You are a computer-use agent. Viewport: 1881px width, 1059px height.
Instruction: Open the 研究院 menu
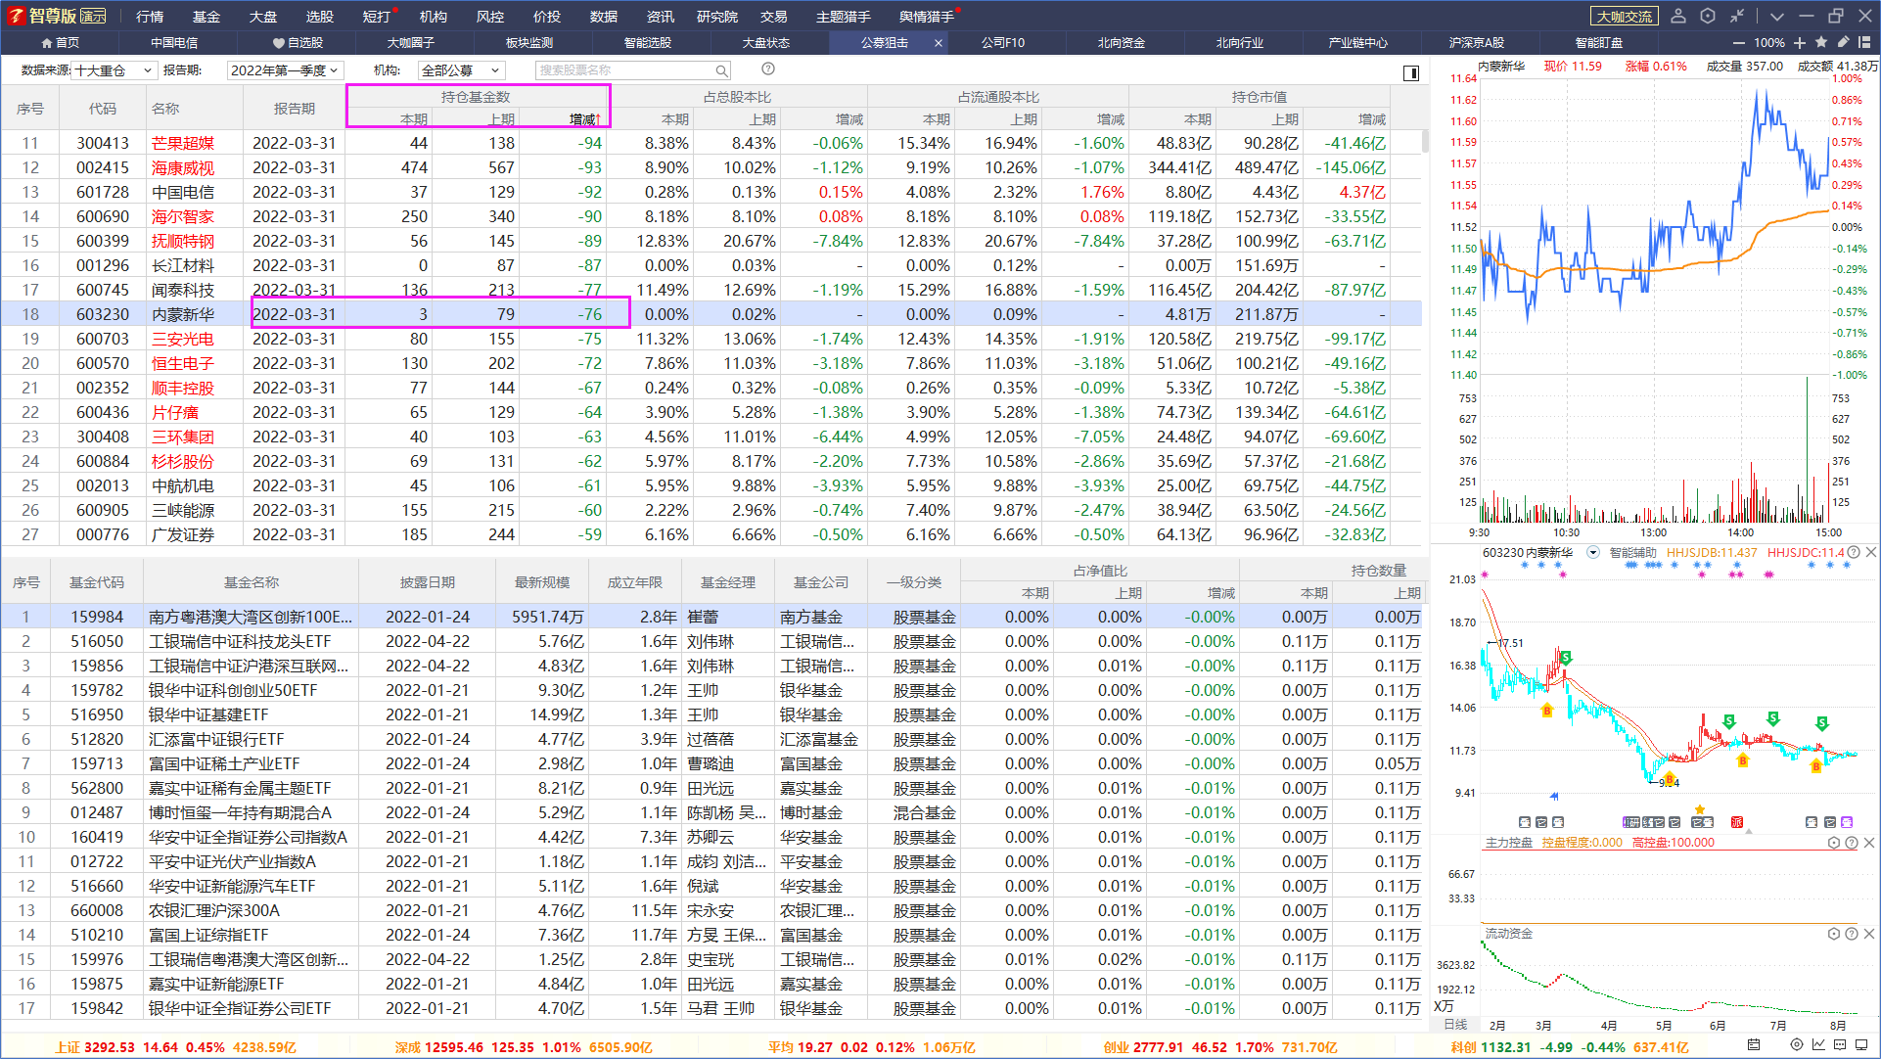717,16
